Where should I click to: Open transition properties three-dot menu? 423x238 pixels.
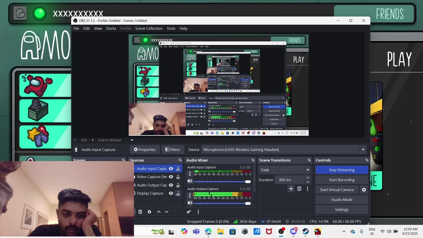tap(307, 189)
